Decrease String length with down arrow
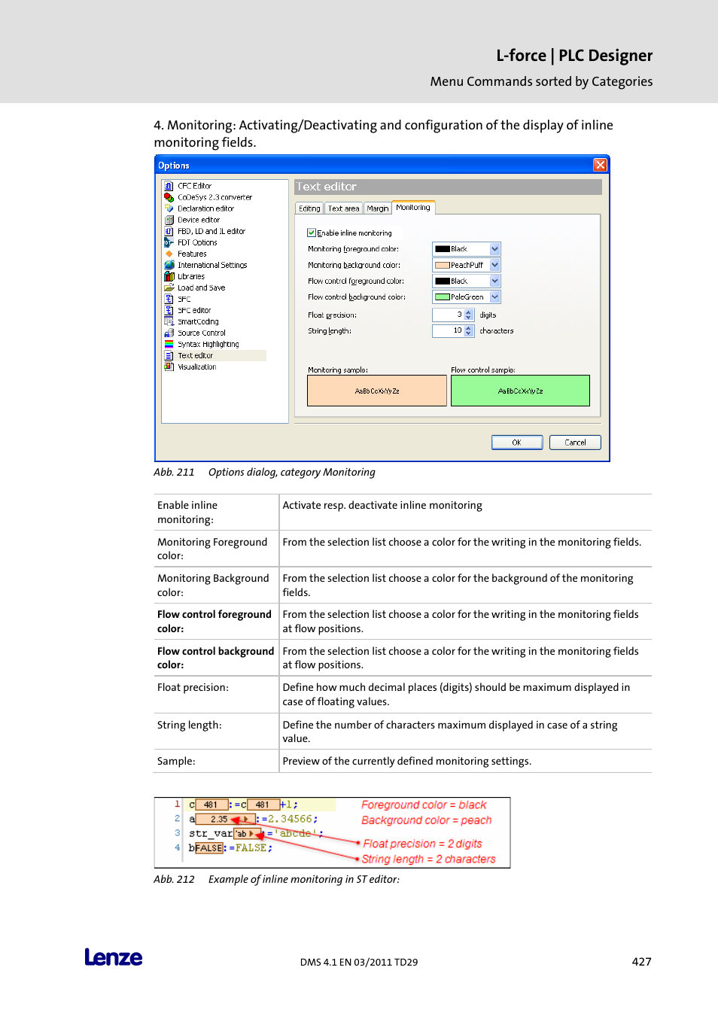Viewport: 718px width, 1016px height. (x=469, y=333)
